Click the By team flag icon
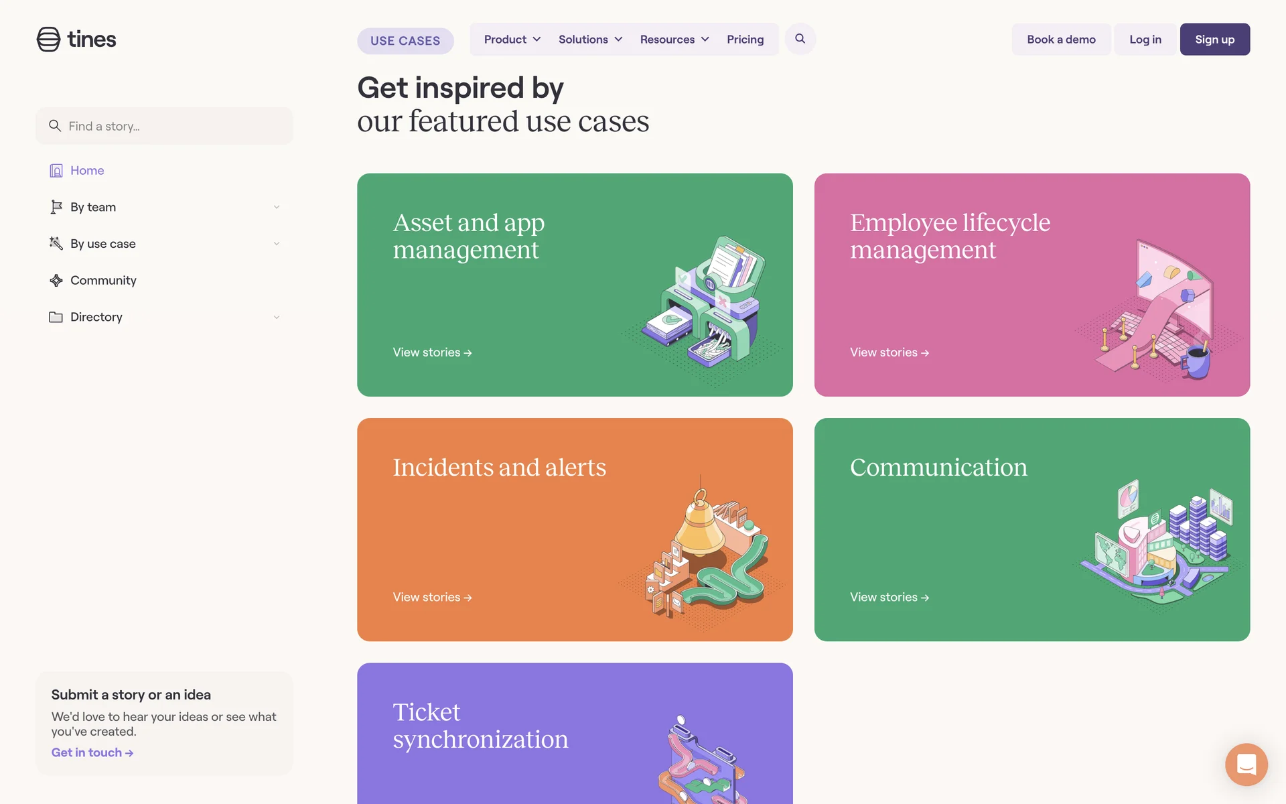Screen dimensions: 1286x804 [56, 207]
